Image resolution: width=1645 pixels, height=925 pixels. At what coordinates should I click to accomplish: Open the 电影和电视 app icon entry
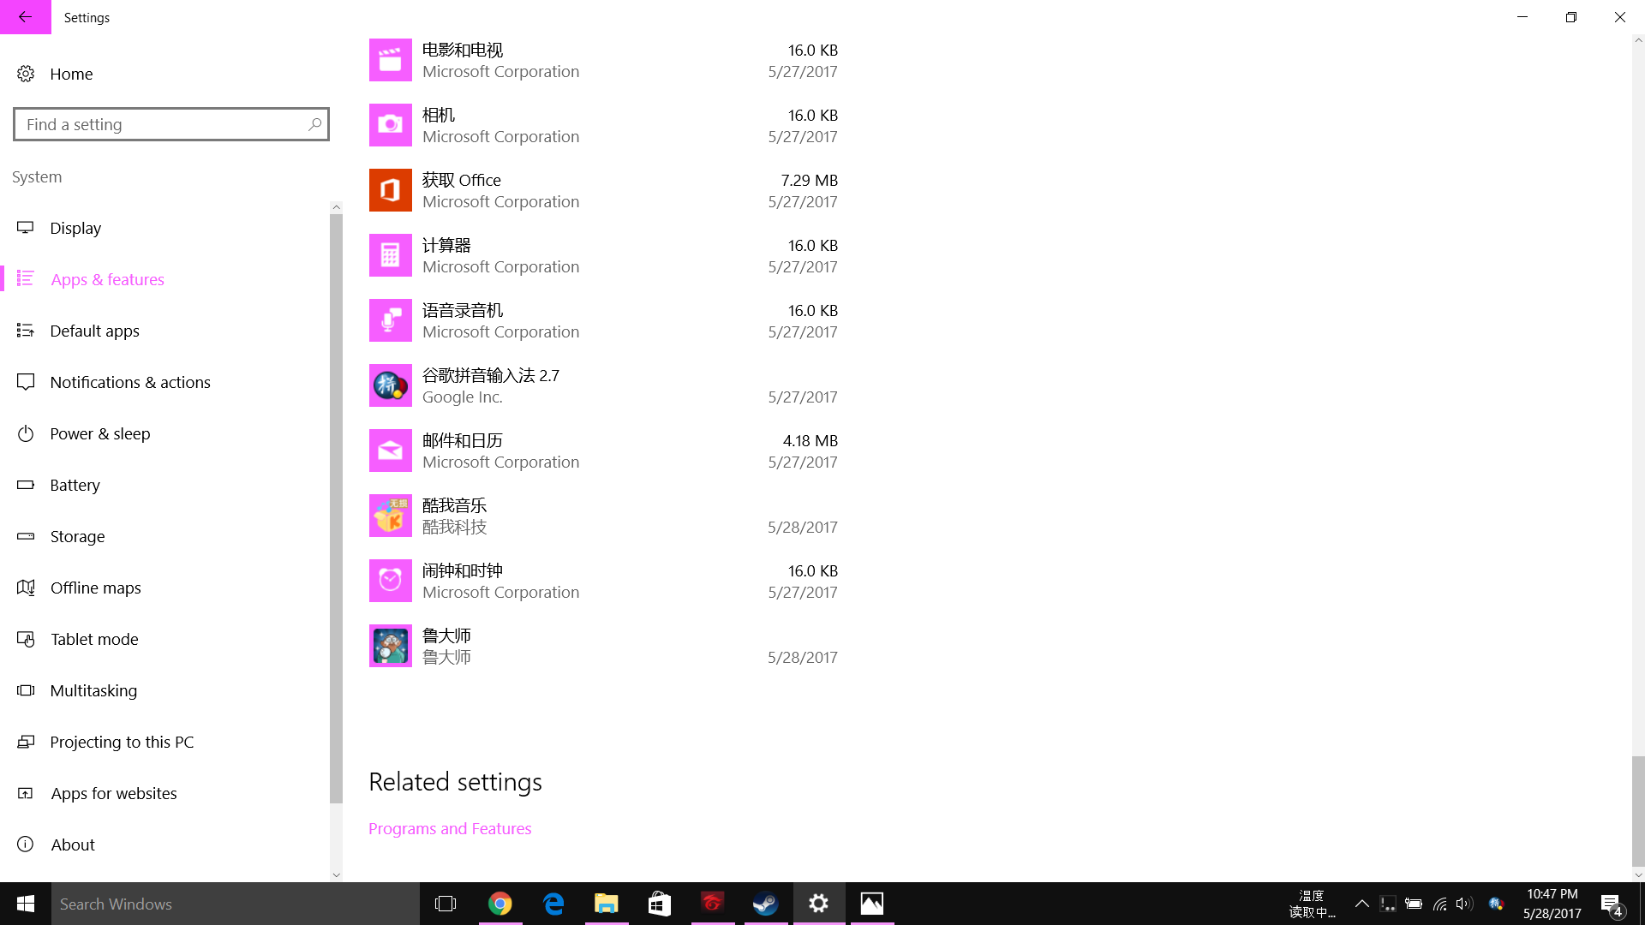[390, 60]
